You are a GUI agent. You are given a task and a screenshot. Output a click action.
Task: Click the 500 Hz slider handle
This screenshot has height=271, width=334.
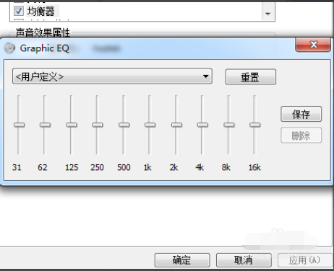click(x=124, y=125)
